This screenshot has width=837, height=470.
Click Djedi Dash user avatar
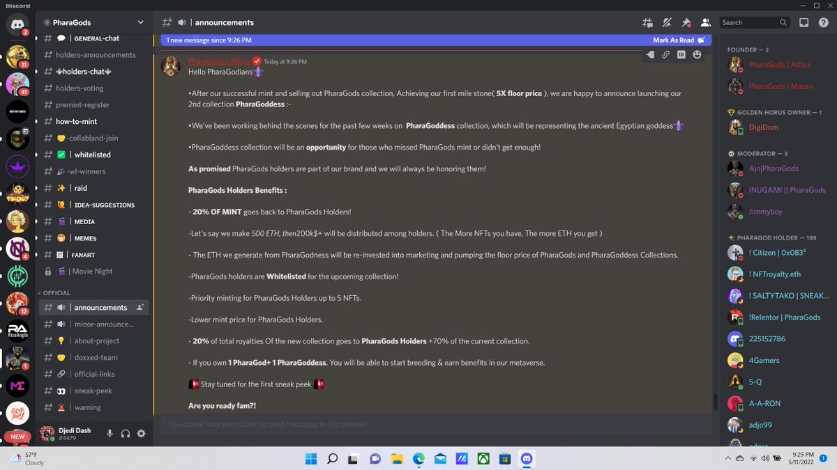(47, 434)
